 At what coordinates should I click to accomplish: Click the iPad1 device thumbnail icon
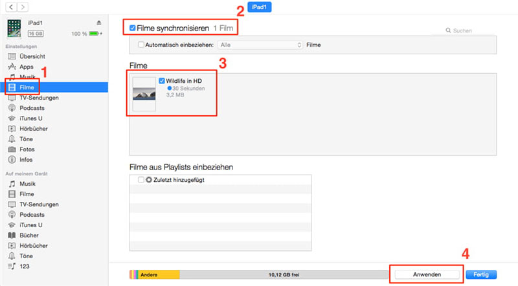pos(14,28)
